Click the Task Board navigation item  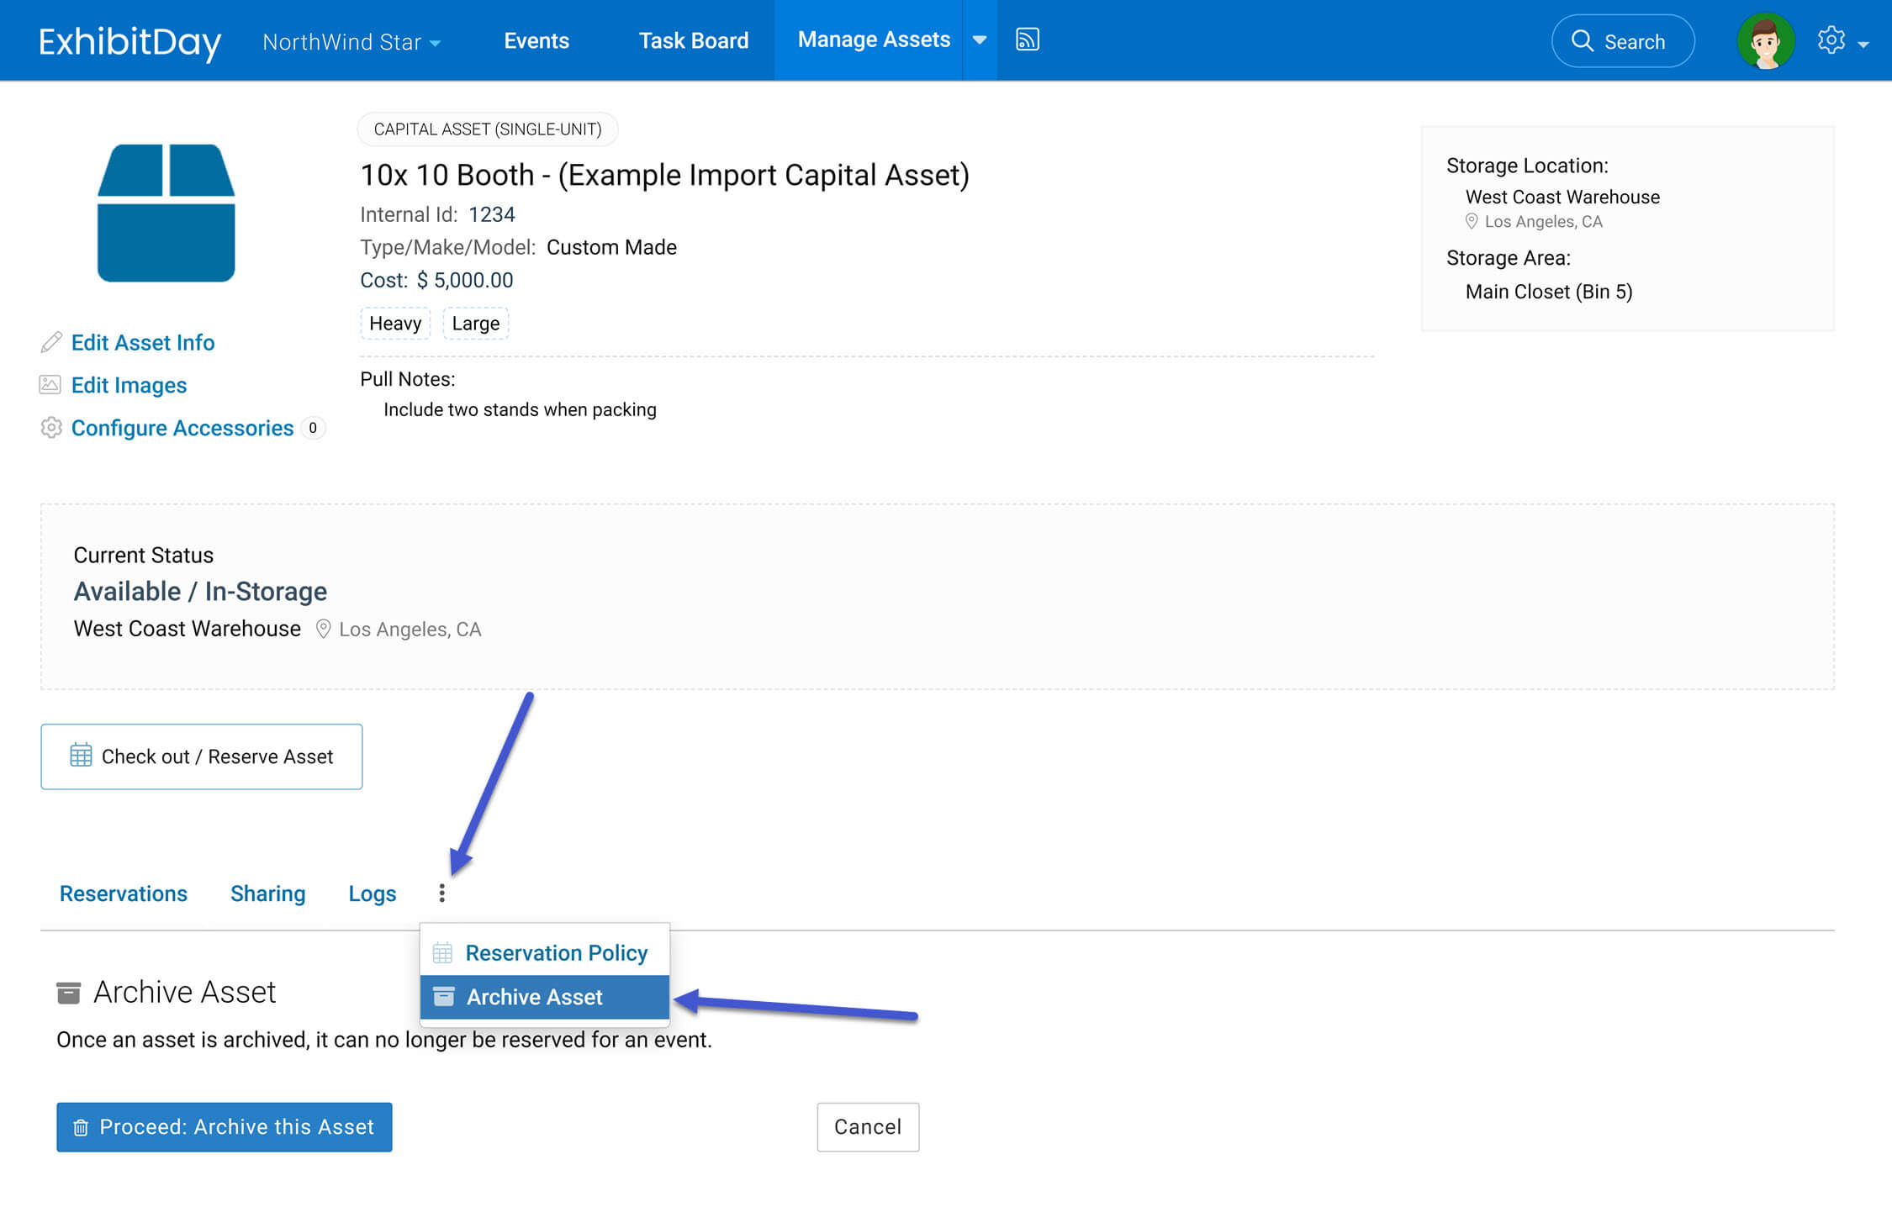coord(692,39)
